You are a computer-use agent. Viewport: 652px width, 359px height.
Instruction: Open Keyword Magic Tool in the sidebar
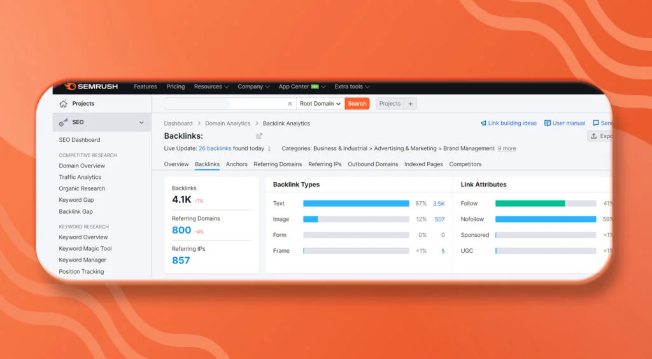point(85,248)
